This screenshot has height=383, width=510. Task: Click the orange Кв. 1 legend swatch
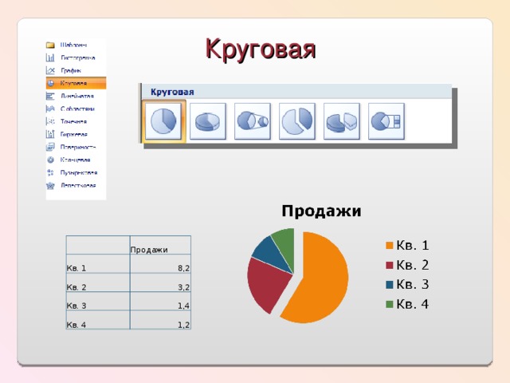(x=390, y=246)
